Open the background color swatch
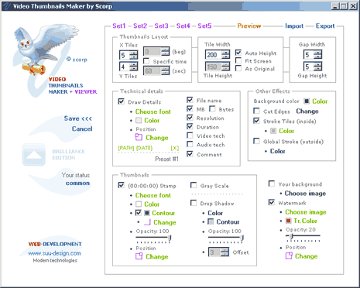 (307, 101)
